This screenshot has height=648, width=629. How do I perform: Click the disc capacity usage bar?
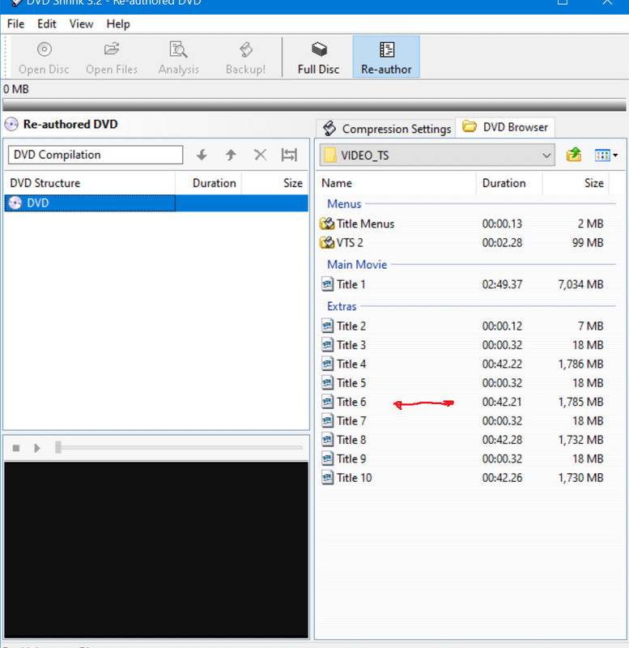(x=314, y=105)
